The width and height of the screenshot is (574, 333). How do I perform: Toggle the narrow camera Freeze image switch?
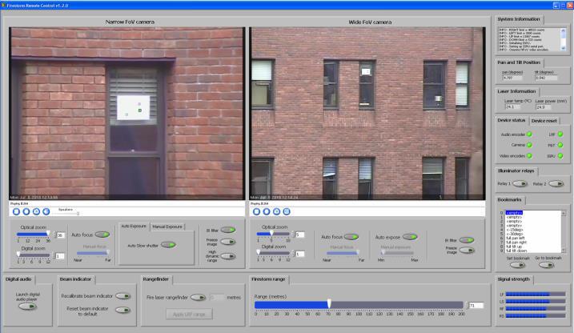(227, 242)
